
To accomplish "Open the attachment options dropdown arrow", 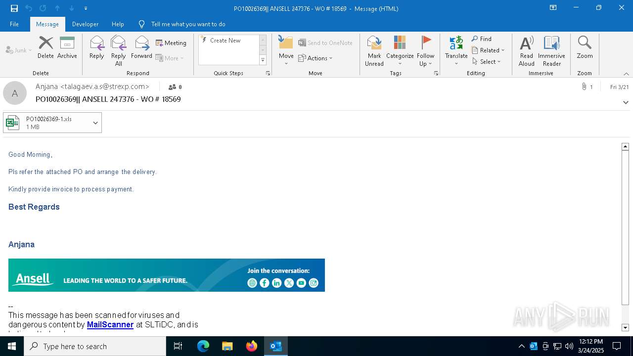I will click(95, 123).
